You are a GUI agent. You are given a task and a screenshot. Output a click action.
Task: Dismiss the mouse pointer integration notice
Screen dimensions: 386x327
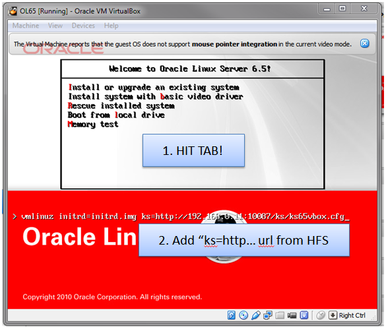[365, 44]
